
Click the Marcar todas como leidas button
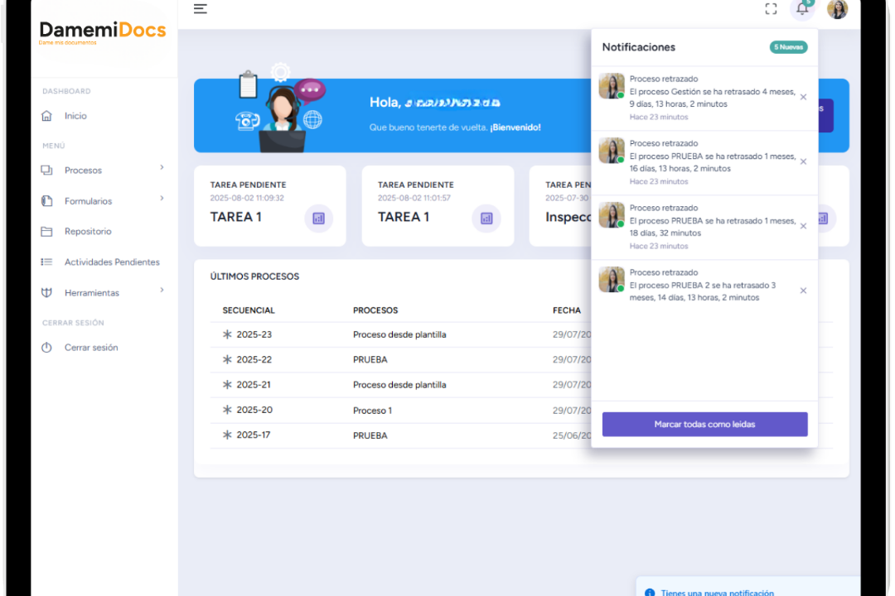tap(704, 424)
